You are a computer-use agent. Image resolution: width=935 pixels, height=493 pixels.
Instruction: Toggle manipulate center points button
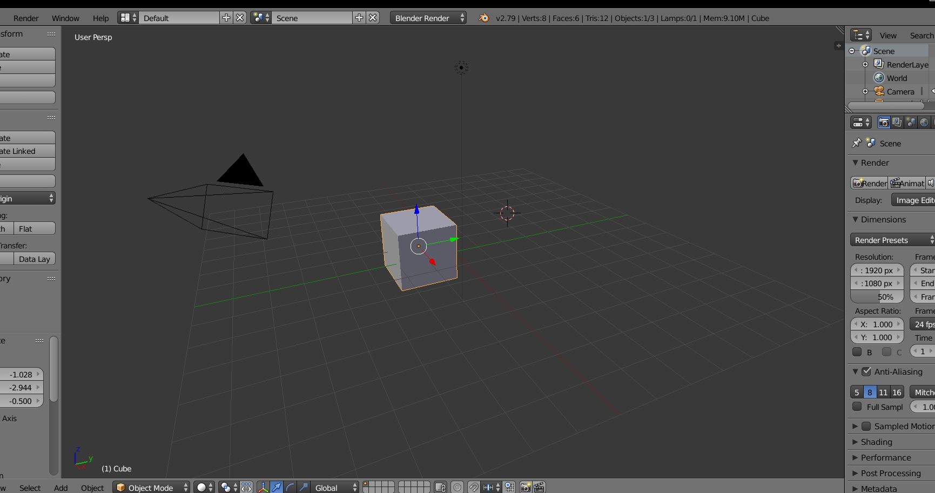(x=246, y=487)
